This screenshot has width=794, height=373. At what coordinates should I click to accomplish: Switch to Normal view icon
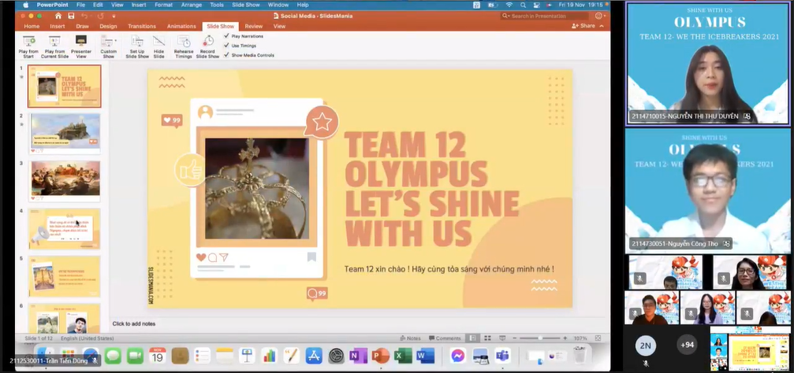(472, 338)
